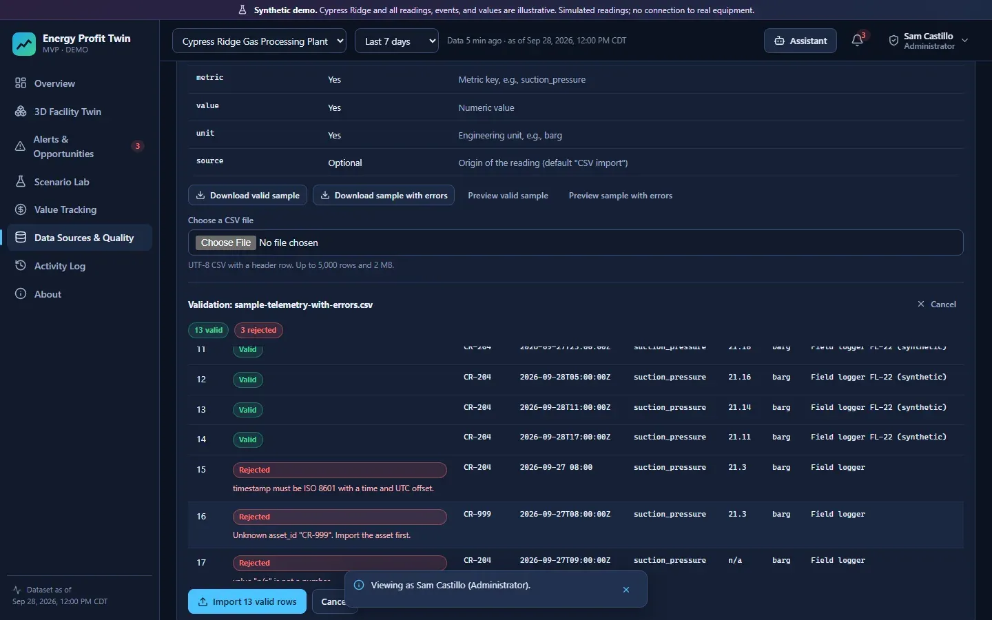The width and height of the screenshot is (992, 620).
Task: Click the metric field name row
Action: pos(575,79)
